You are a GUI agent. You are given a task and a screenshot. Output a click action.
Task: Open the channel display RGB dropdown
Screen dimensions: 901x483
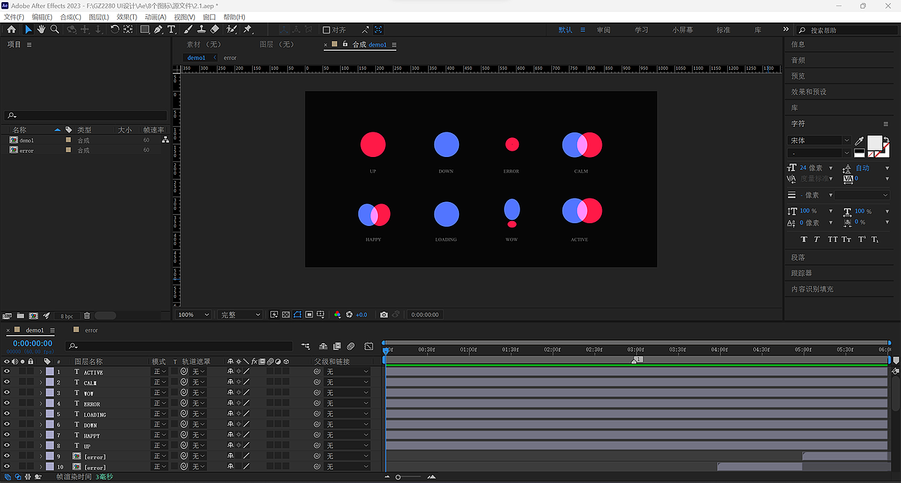[338, 315]
